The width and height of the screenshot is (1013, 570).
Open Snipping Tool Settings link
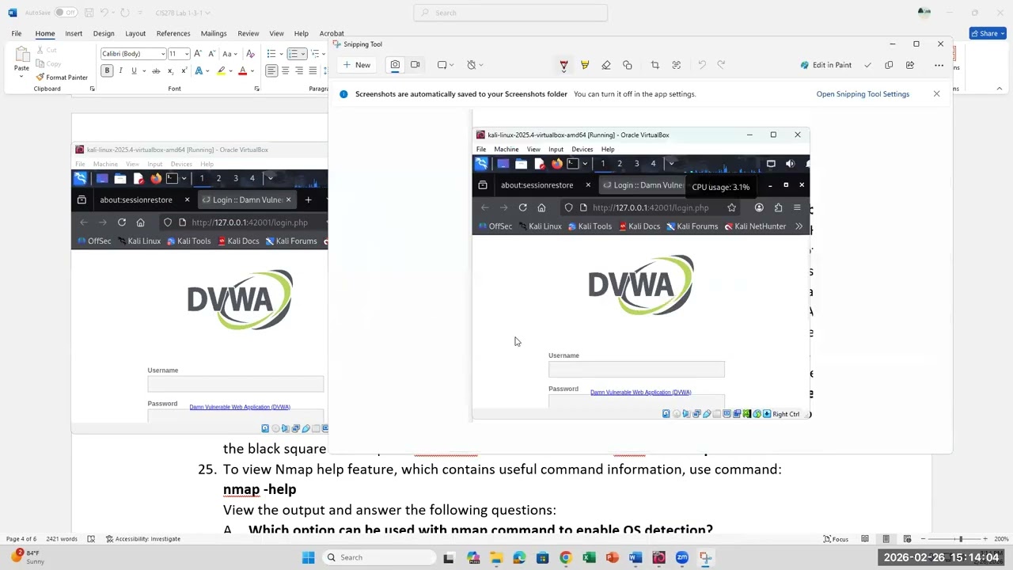863,94
